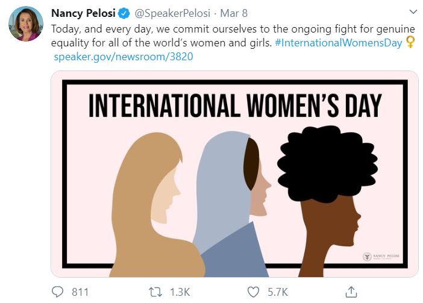The width and height of the screenshot is (423, 303).
Task: Click the yellow female sign emoji
Action: click(411, 43)
